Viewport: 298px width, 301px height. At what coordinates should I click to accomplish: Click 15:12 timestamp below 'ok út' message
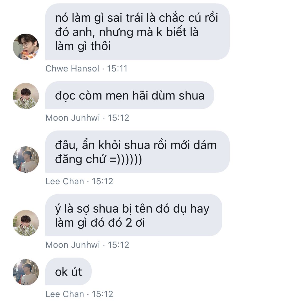coord(103,294)
